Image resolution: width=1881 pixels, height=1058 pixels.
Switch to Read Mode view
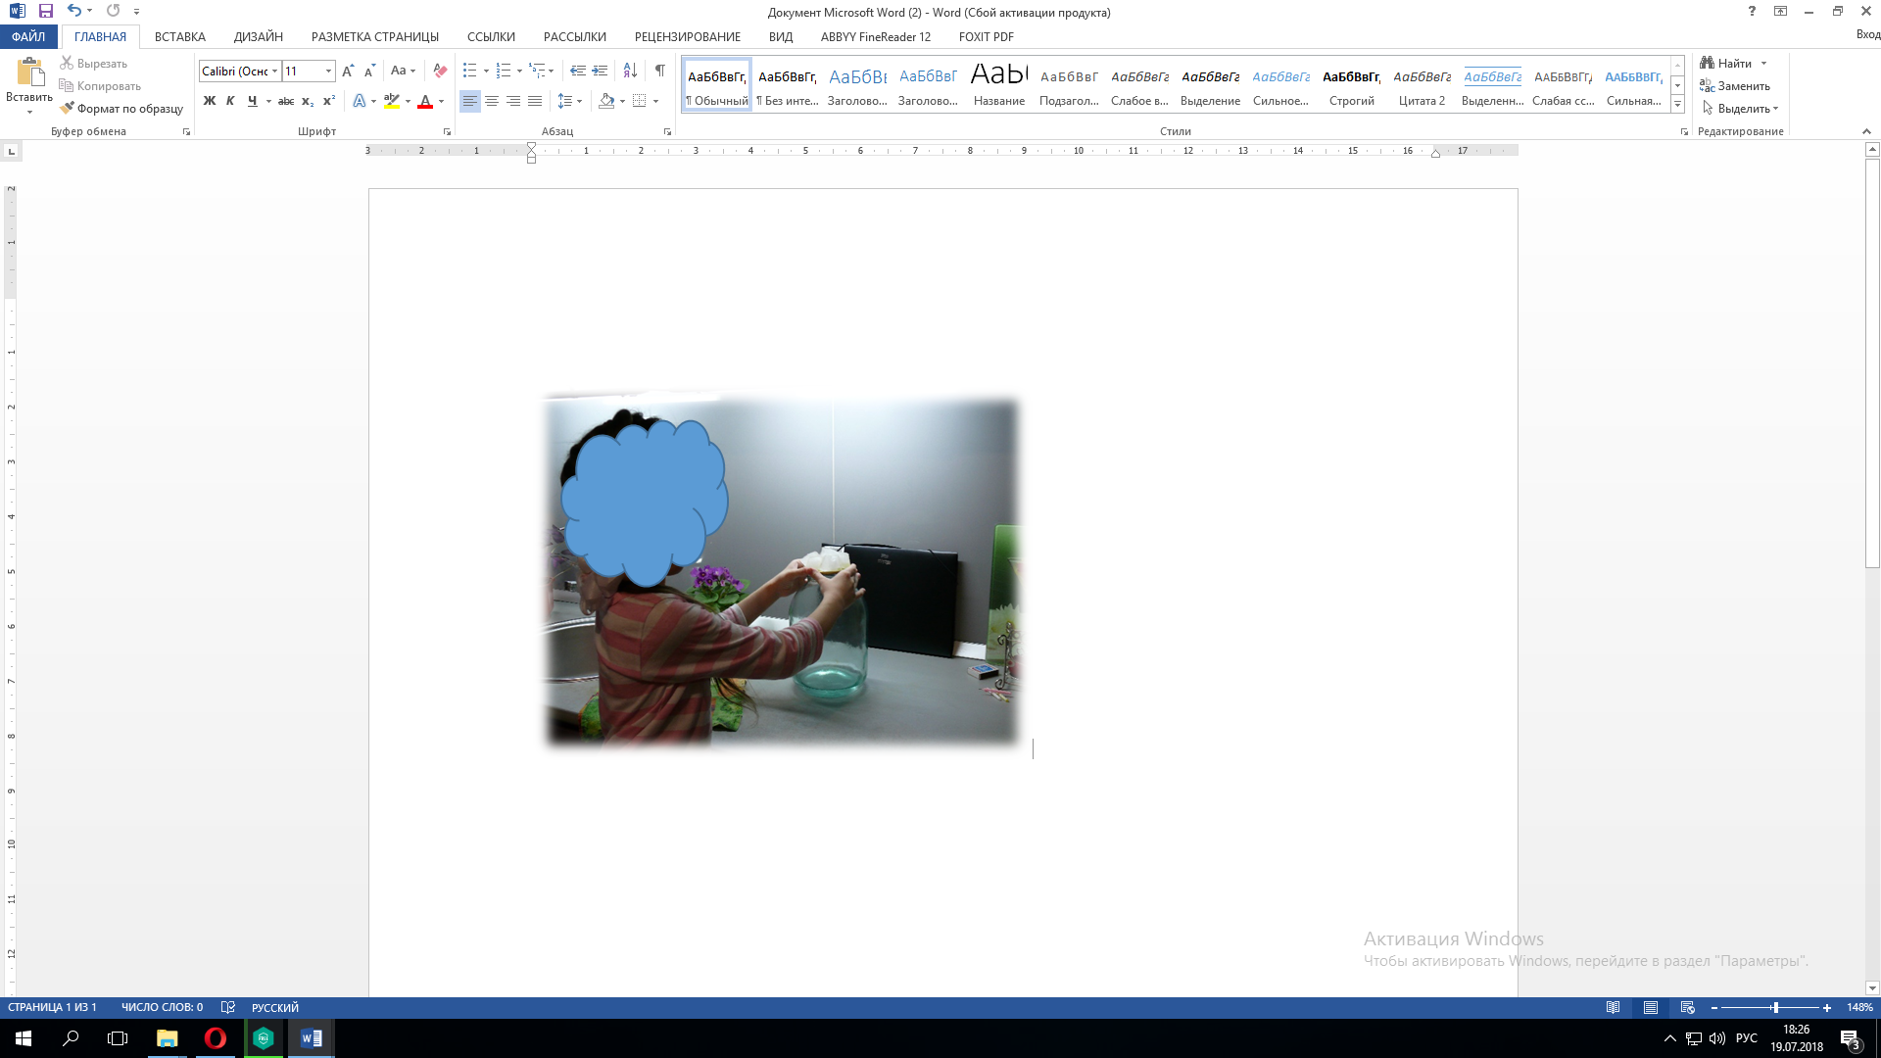[1613, 1007]
